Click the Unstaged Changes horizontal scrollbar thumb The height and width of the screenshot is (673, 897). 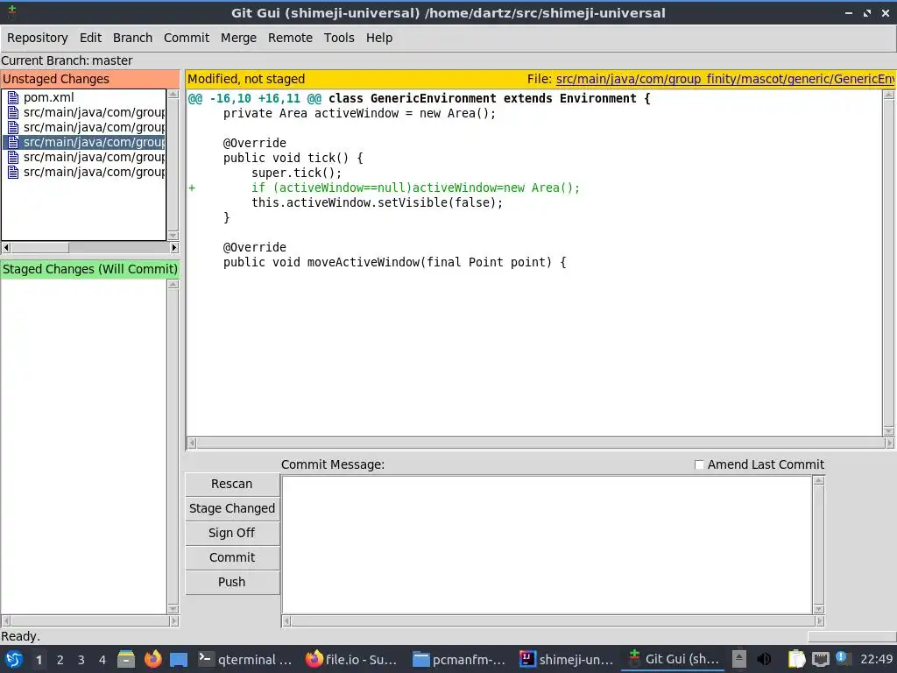click(x=40, y=248)
